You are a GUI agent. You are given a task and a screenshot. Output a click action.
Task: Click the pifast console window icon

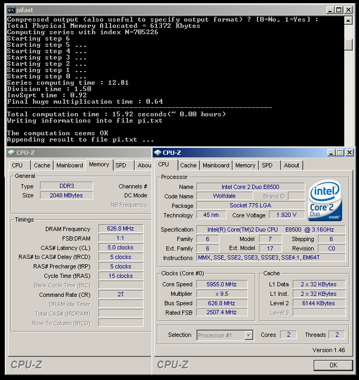tap(11, 10)
